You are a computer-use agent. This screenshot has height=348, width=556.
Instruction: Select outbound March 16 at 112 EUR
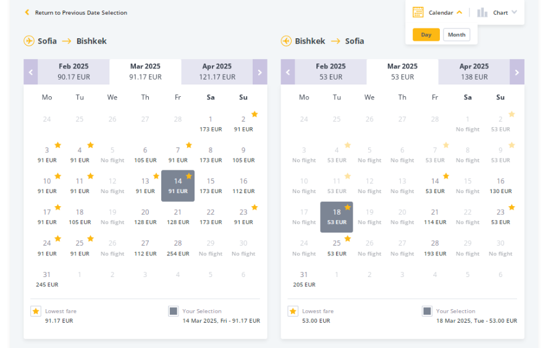243,186
